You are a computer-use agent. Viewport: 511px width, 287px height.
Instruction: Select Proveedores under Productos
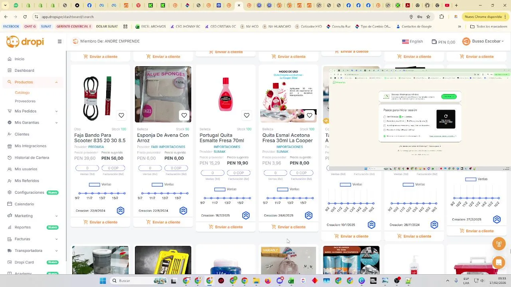click(x=25, y=101)
